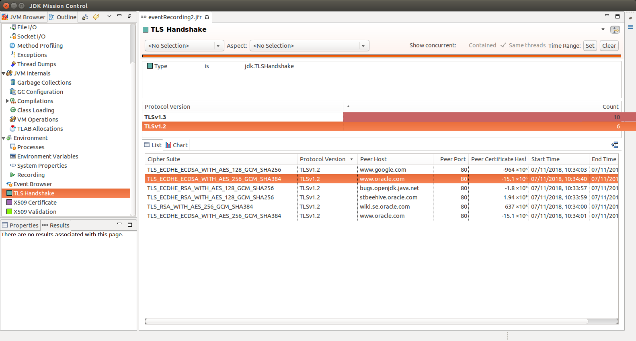Toggle the show-filter arrows icon button
Image resolution: width=636 pixels, height=341 pixels.
pos(615,30)
